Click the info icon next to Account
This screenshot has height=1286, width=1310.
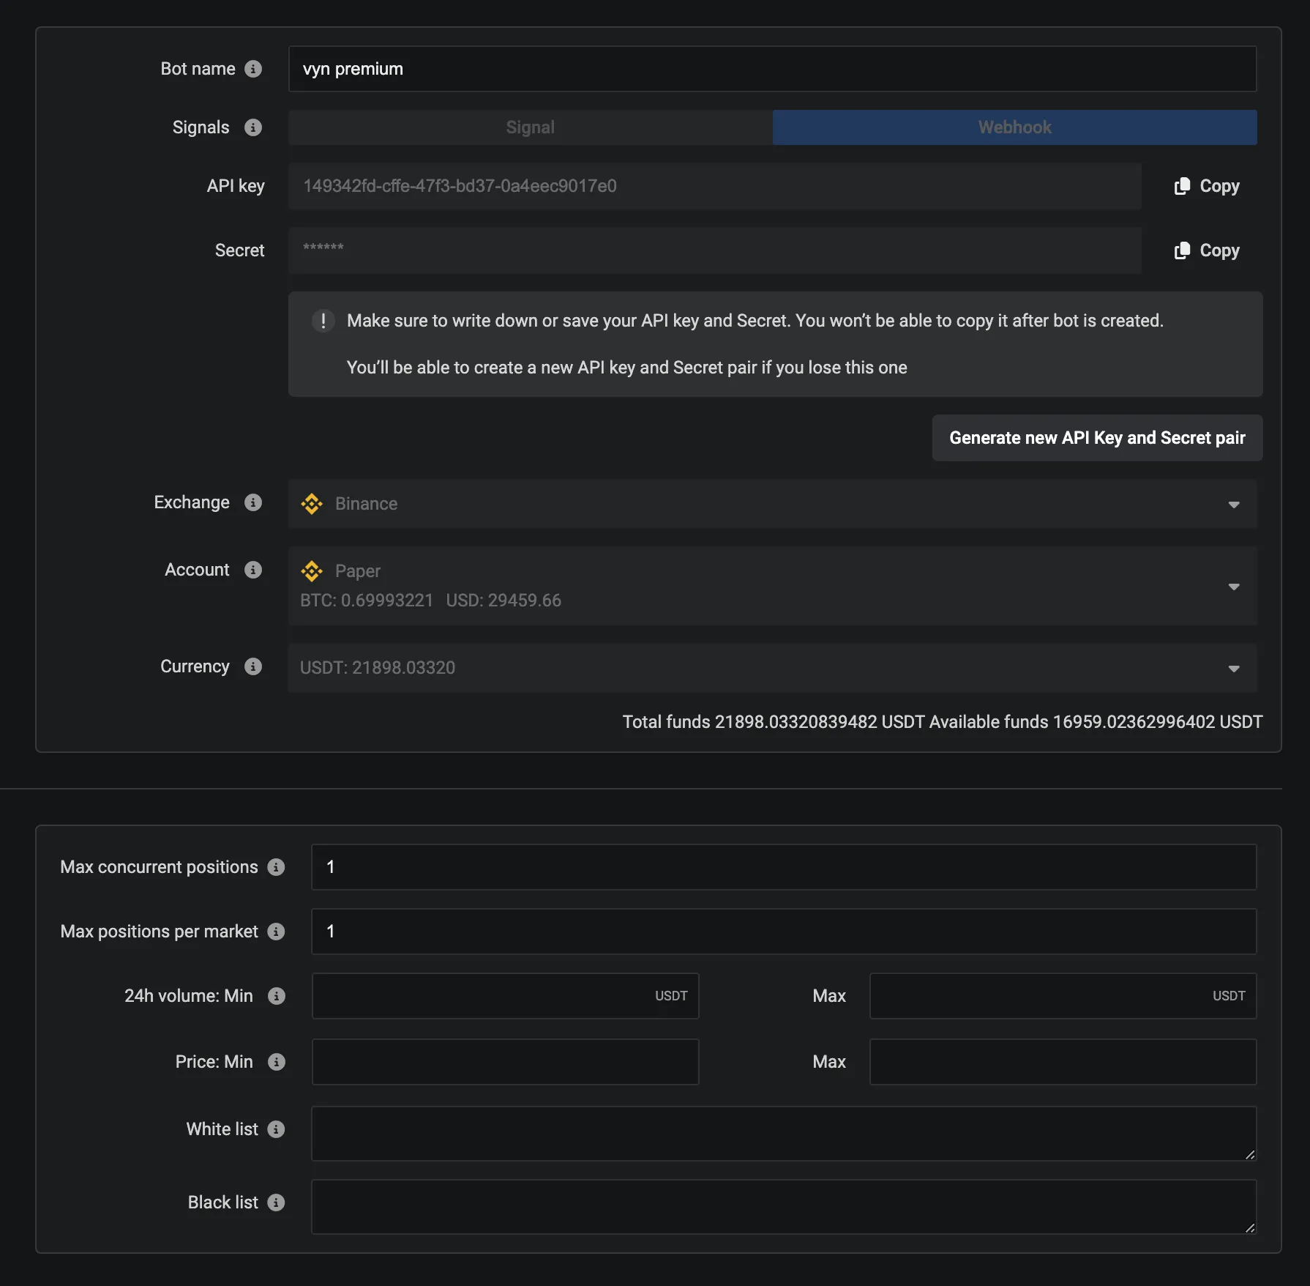[x=253, y=570]
